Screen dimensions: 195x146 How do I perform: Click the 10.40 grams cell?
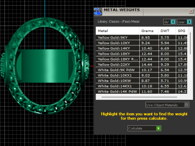(149, 48)
